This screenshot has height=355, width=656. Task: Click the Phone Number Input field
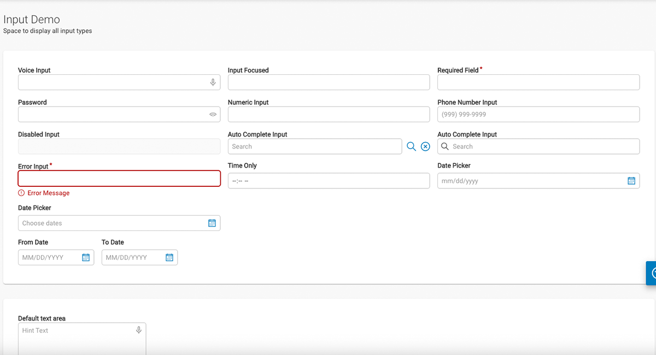pyautogui.click(x=538, y=115)
